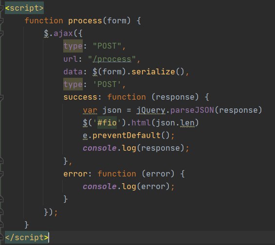Toggle fold marker beside the }); line
Image resolution: width=275 pixels, height=245 pixels.
(1, 212)
